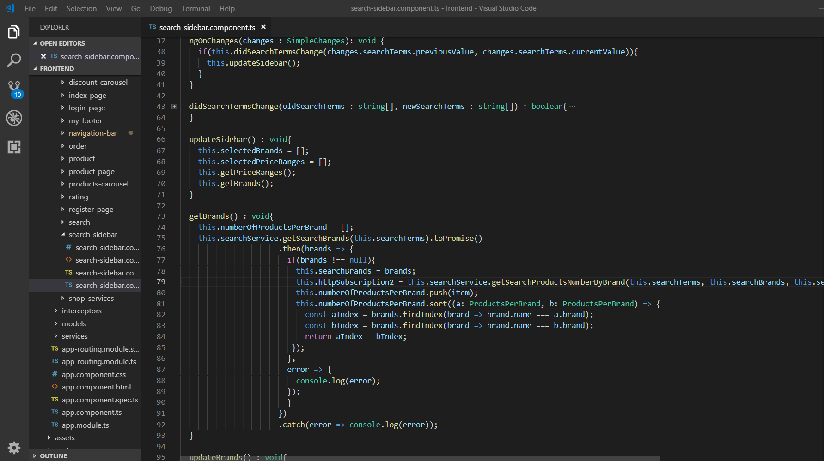The image size is (824, 461).
Task: Open the File menu
Action: (30, 8)
